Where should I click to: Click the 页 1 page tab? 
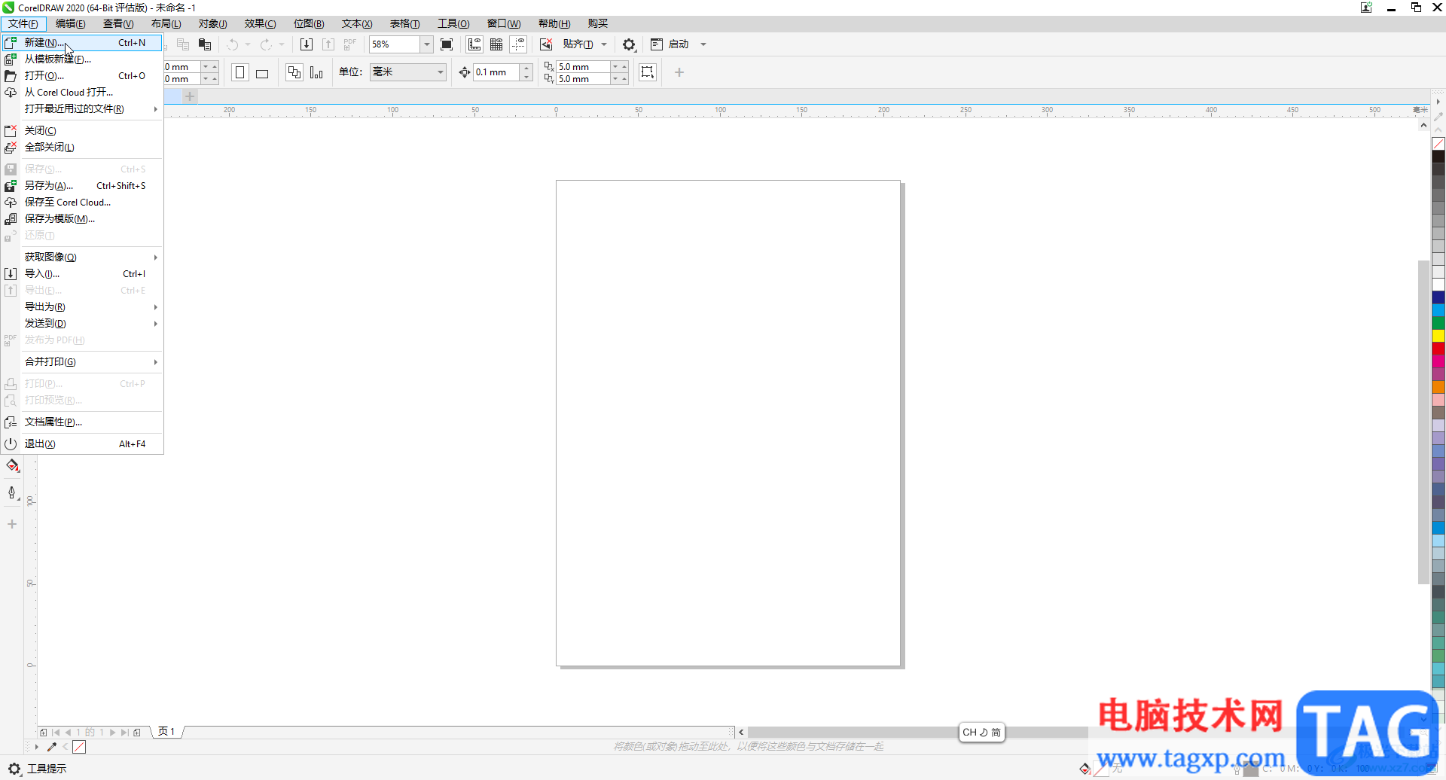[166, 732]
